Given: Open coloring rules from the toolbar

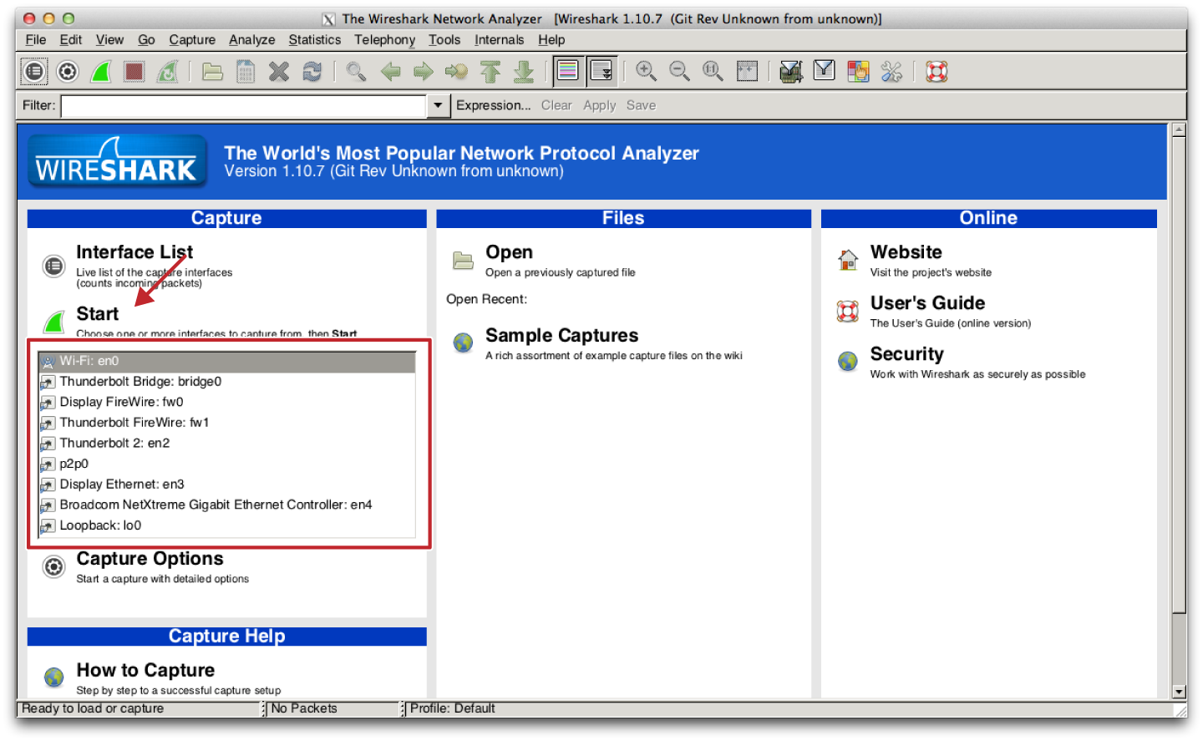Looking at the screenshot, I should (858, 72).
